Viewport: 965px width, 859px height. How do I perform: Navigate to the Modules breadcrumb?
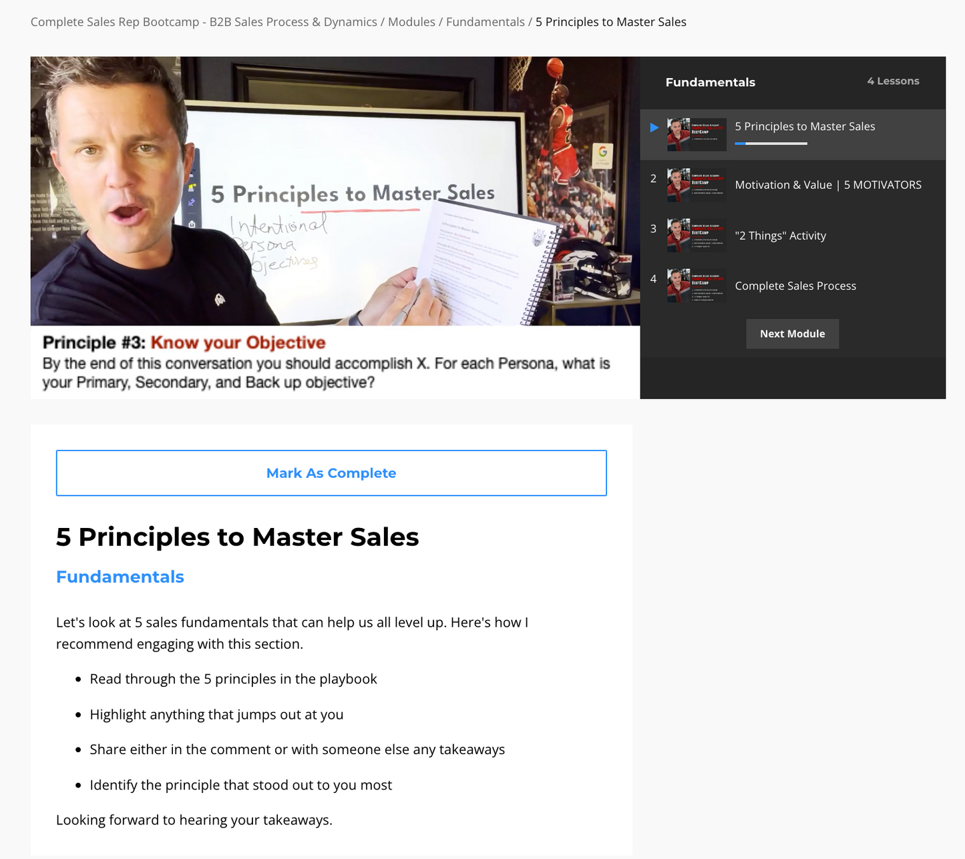click(x=411, y=22)
